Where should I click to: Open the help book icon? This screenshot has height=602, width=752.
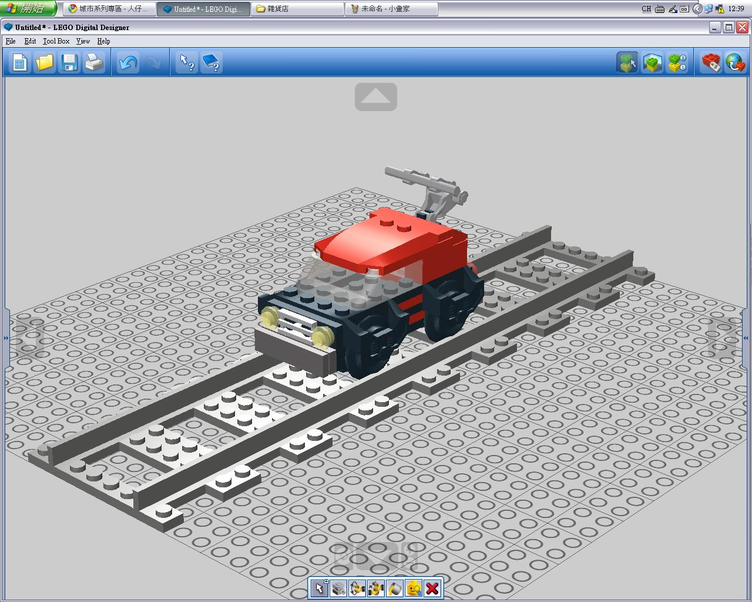tap(211, 62)
